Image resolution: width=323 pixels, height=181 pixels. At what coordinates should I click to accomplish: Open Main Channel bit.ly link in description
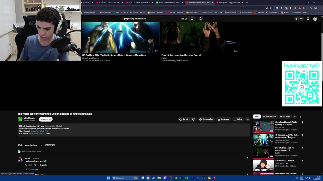pos(39,131)
